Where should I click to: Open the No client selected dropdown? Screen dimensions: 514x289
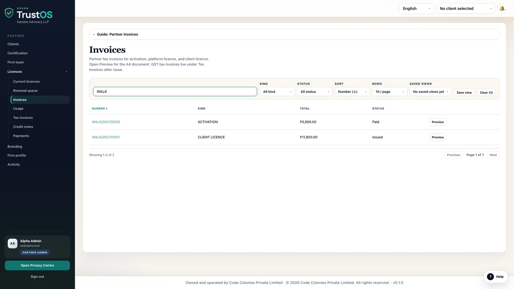[466, 9]
